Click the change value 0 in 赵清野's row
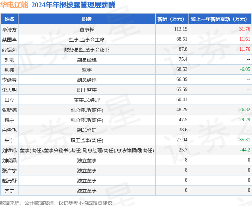The image size is (252, 206). (x=249, y=180)
